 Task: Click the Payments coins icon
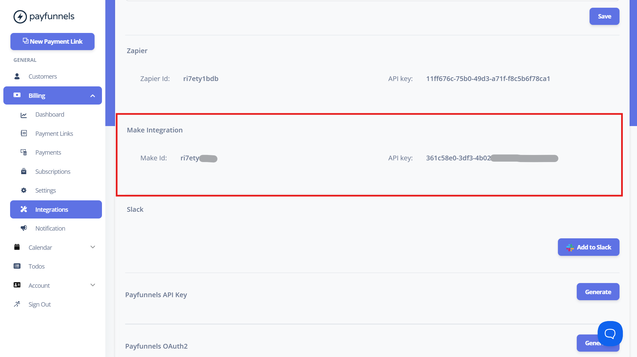point(24,152)
